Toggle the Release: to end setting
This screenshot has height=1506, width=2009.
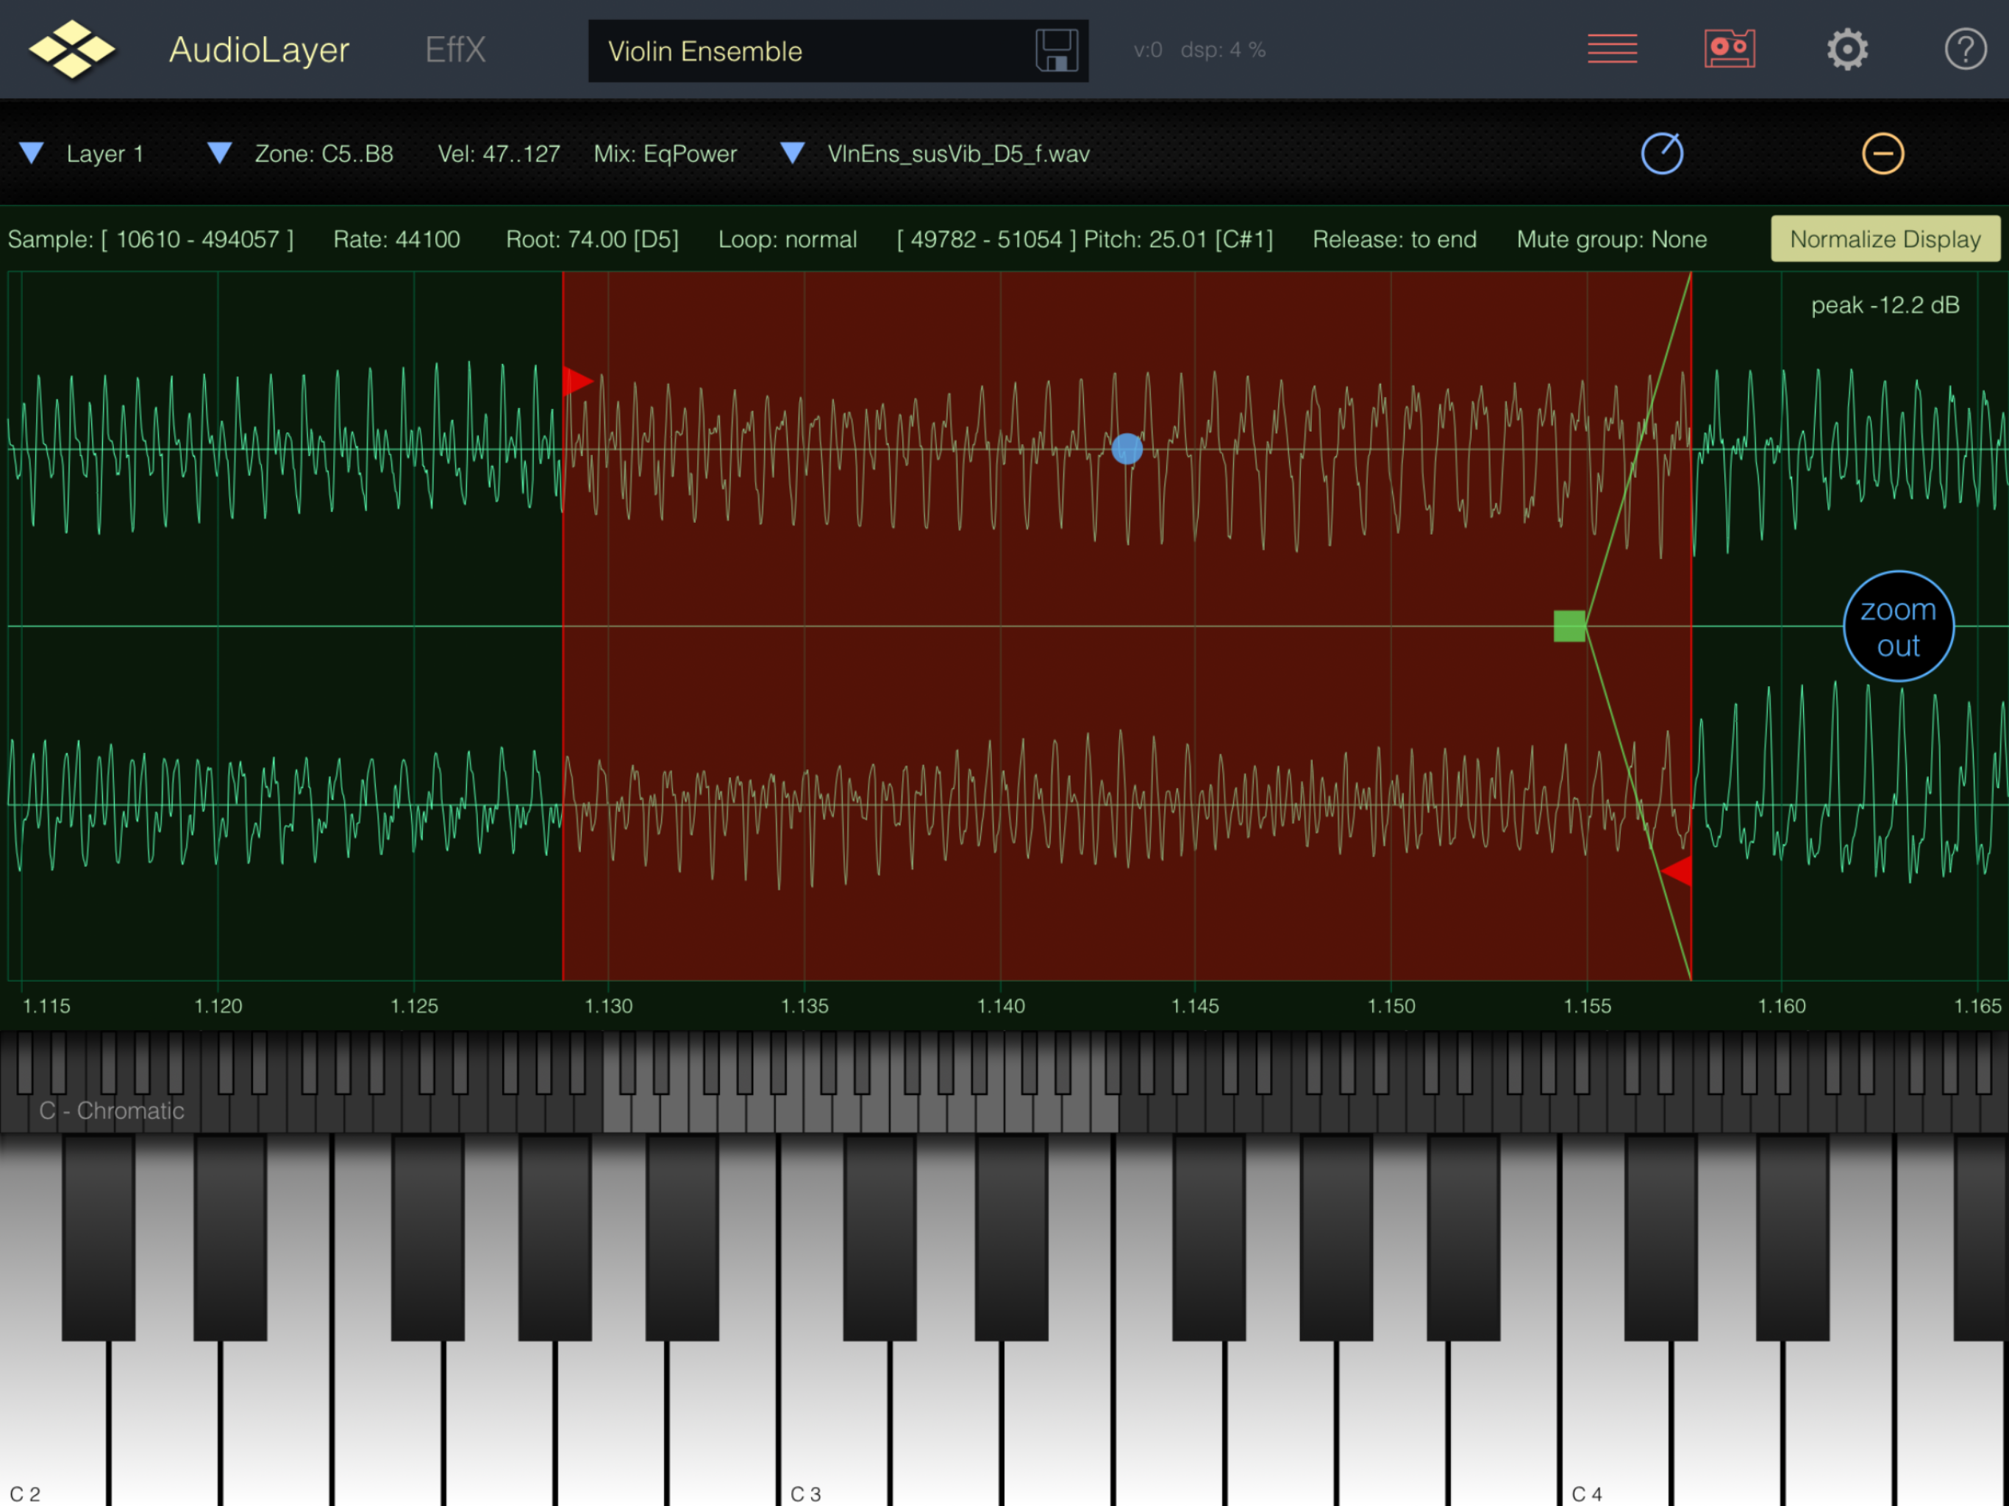tap(1394, 240)
